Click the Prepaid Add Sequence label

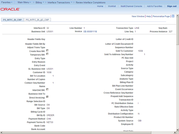(122, 96)
